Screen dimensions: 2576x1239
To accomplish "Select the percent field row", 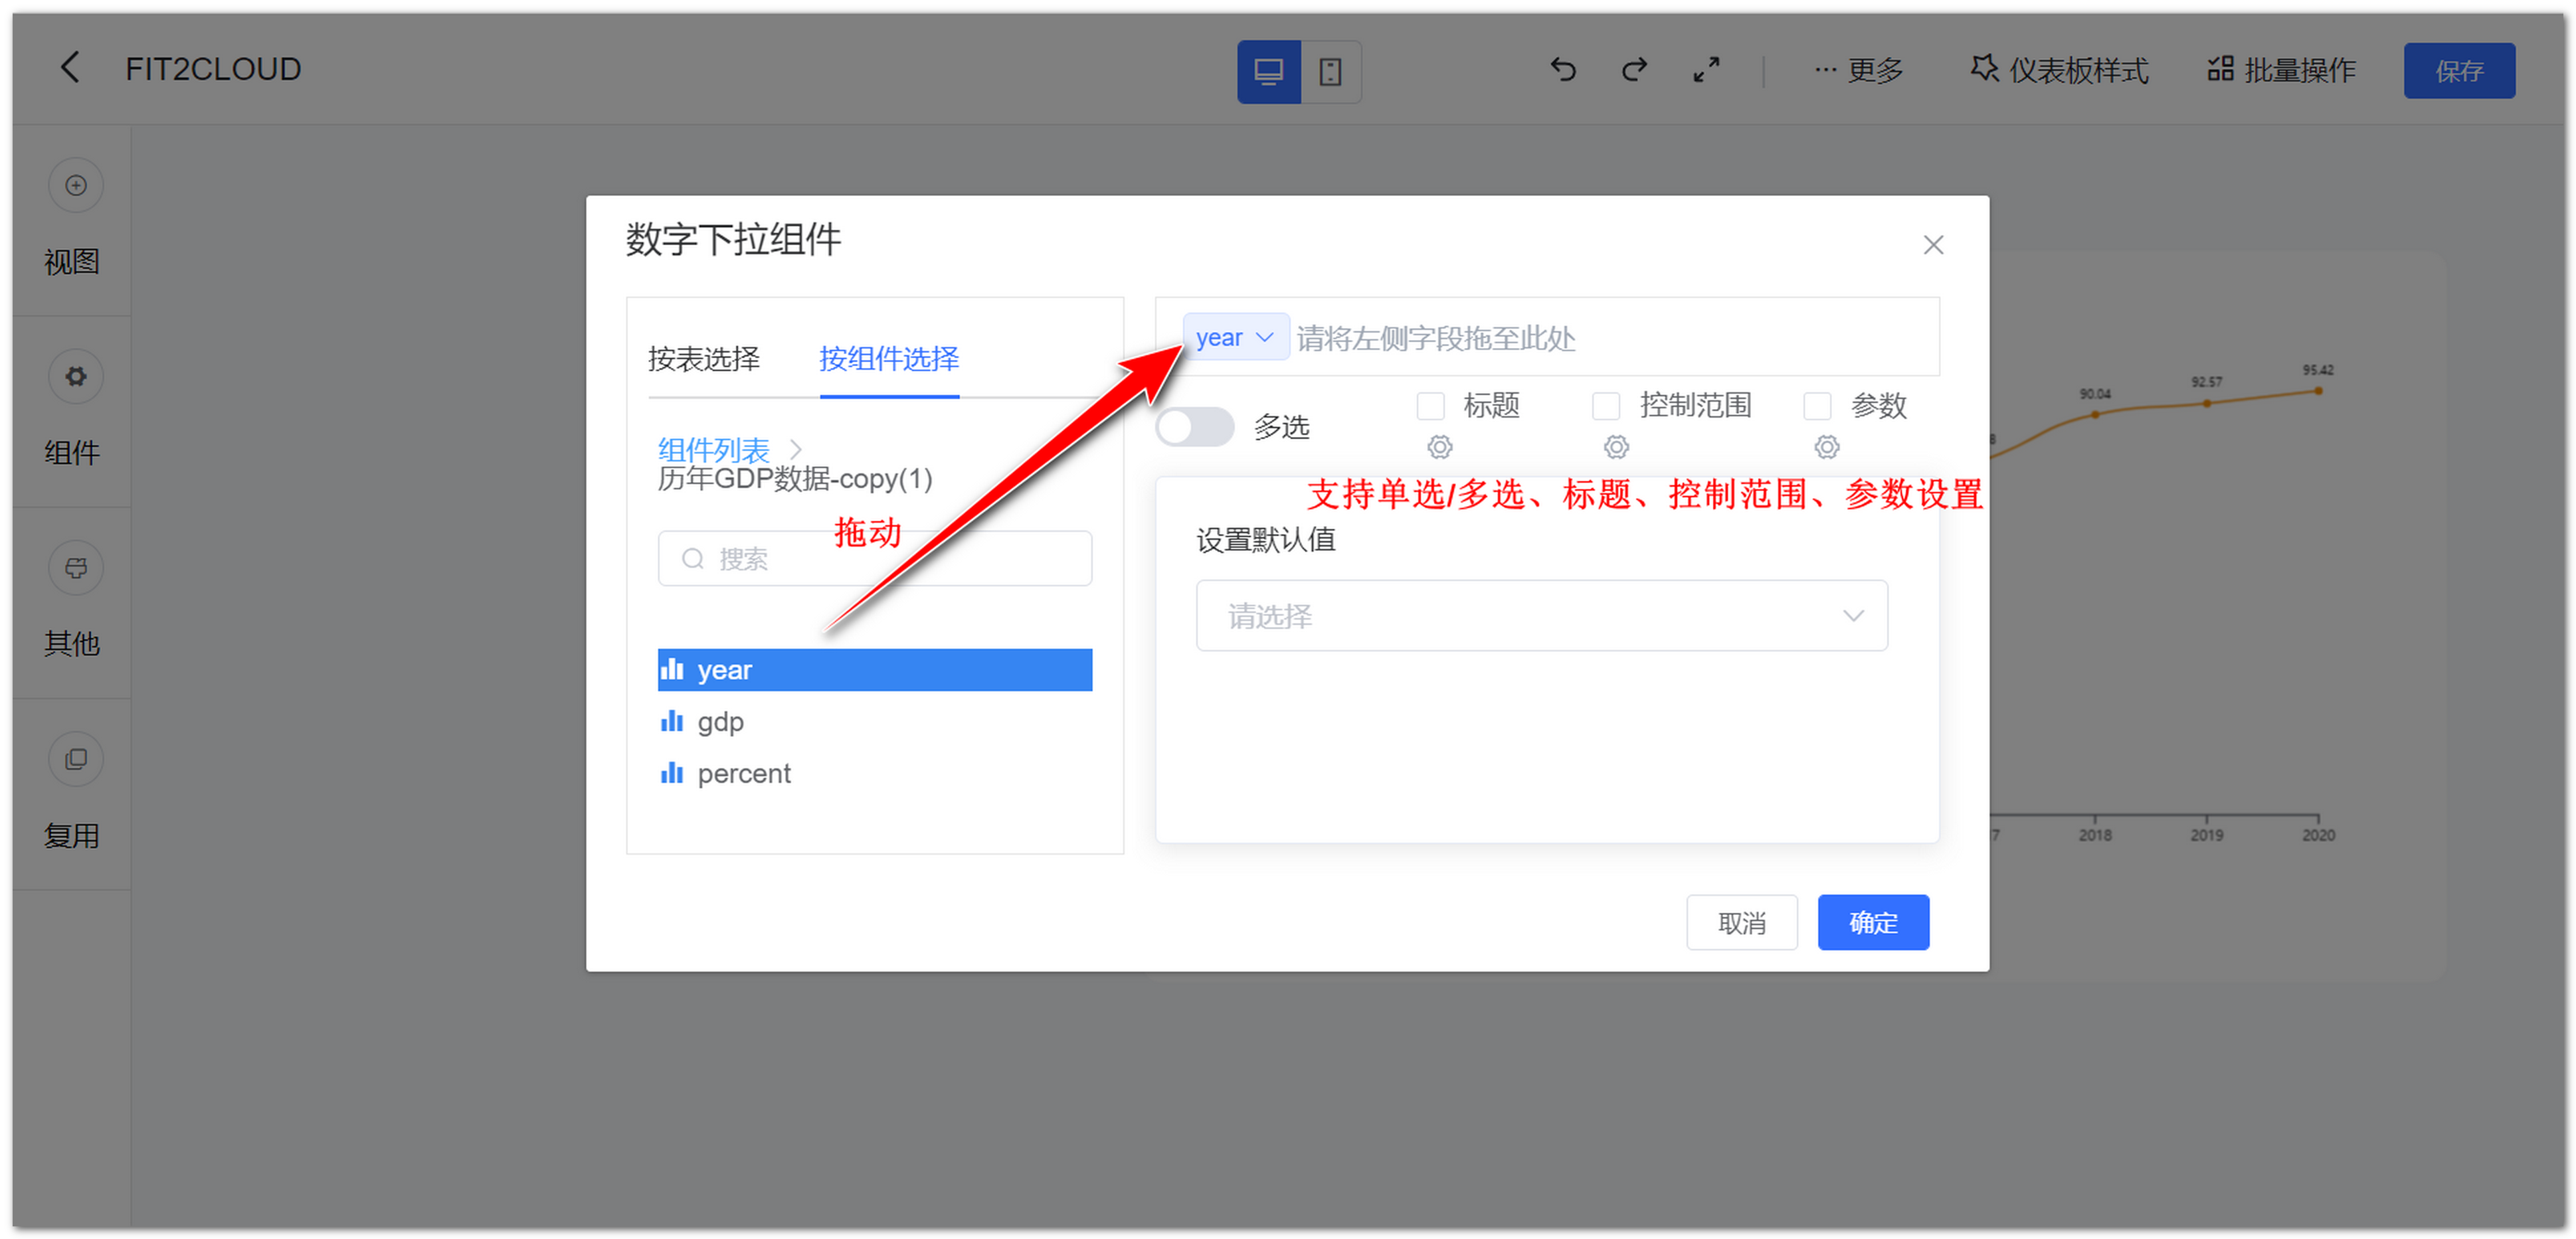I will pos(874,774).
